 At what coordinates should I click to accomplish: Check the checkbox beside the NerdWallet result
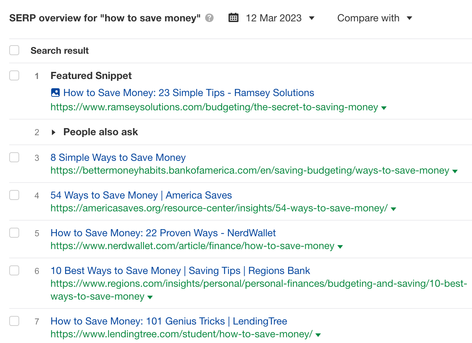point(14,233)
